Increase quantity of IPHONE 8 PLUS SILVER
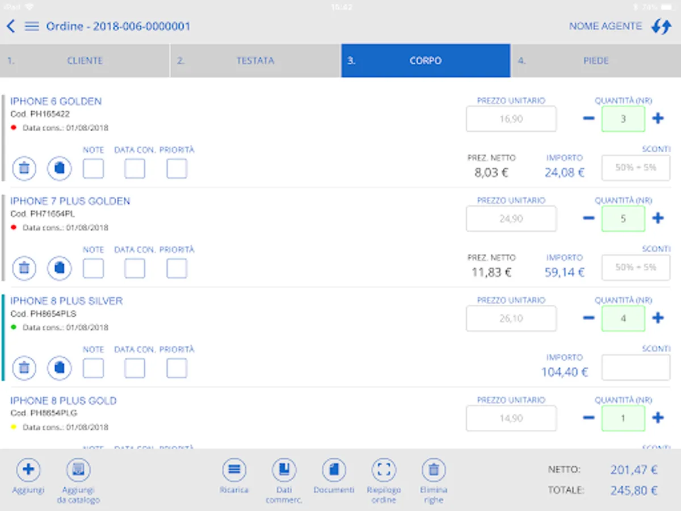 pyautogui.click(x=658, y=318)
